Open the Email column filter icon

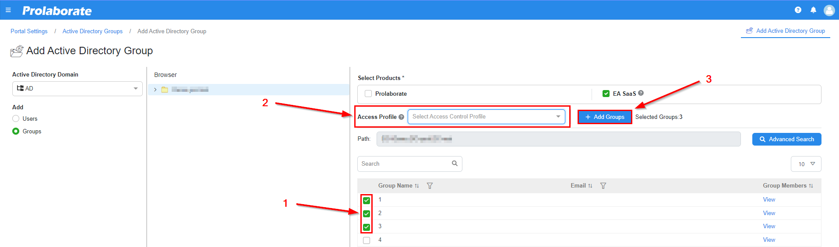click(603, 186)
